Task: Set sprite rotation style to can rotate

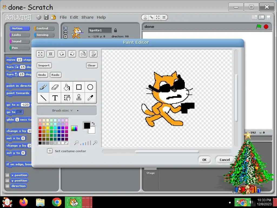Action: coord(65,28)
